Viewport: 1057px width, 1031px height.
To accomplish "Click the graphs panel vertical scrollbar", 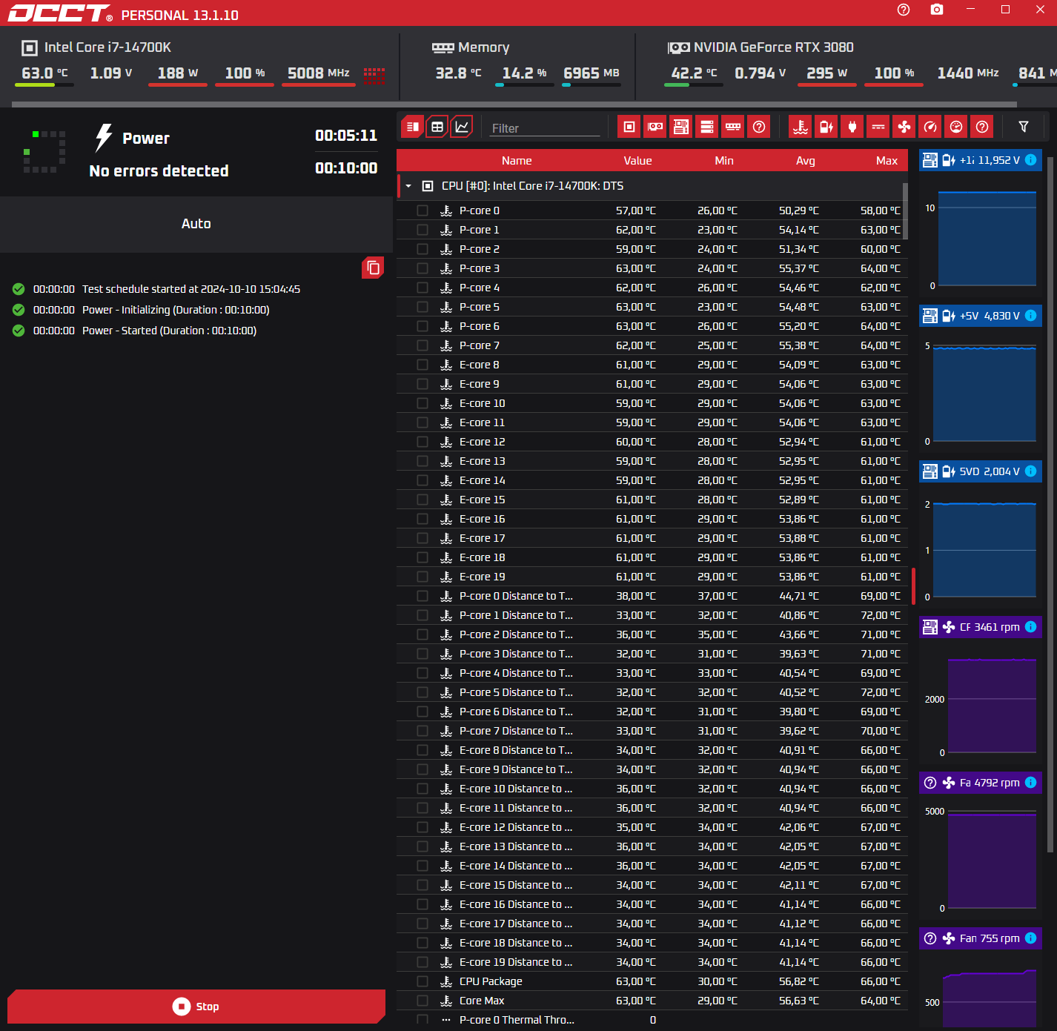I will pyautogui.click(x=1050, y=504).
